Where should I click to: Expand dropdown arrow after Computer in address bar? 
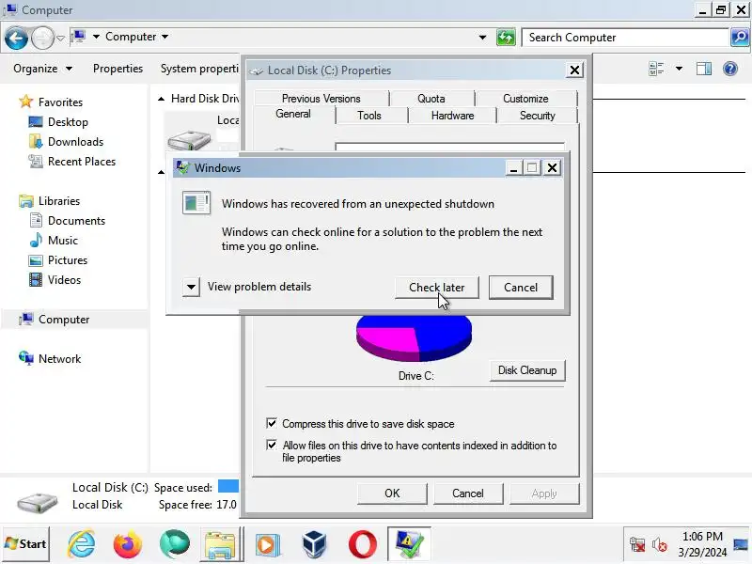165,37
